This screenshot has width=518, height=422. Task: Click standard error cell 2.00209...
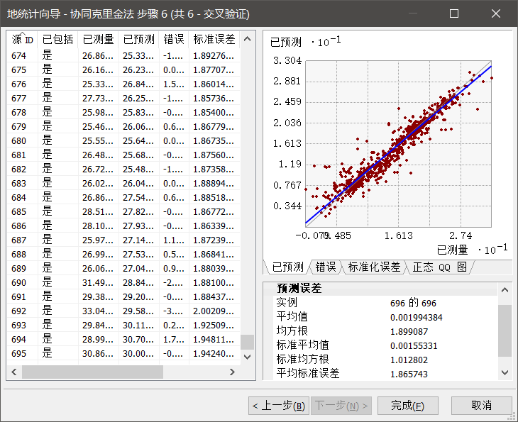point(214,311)
